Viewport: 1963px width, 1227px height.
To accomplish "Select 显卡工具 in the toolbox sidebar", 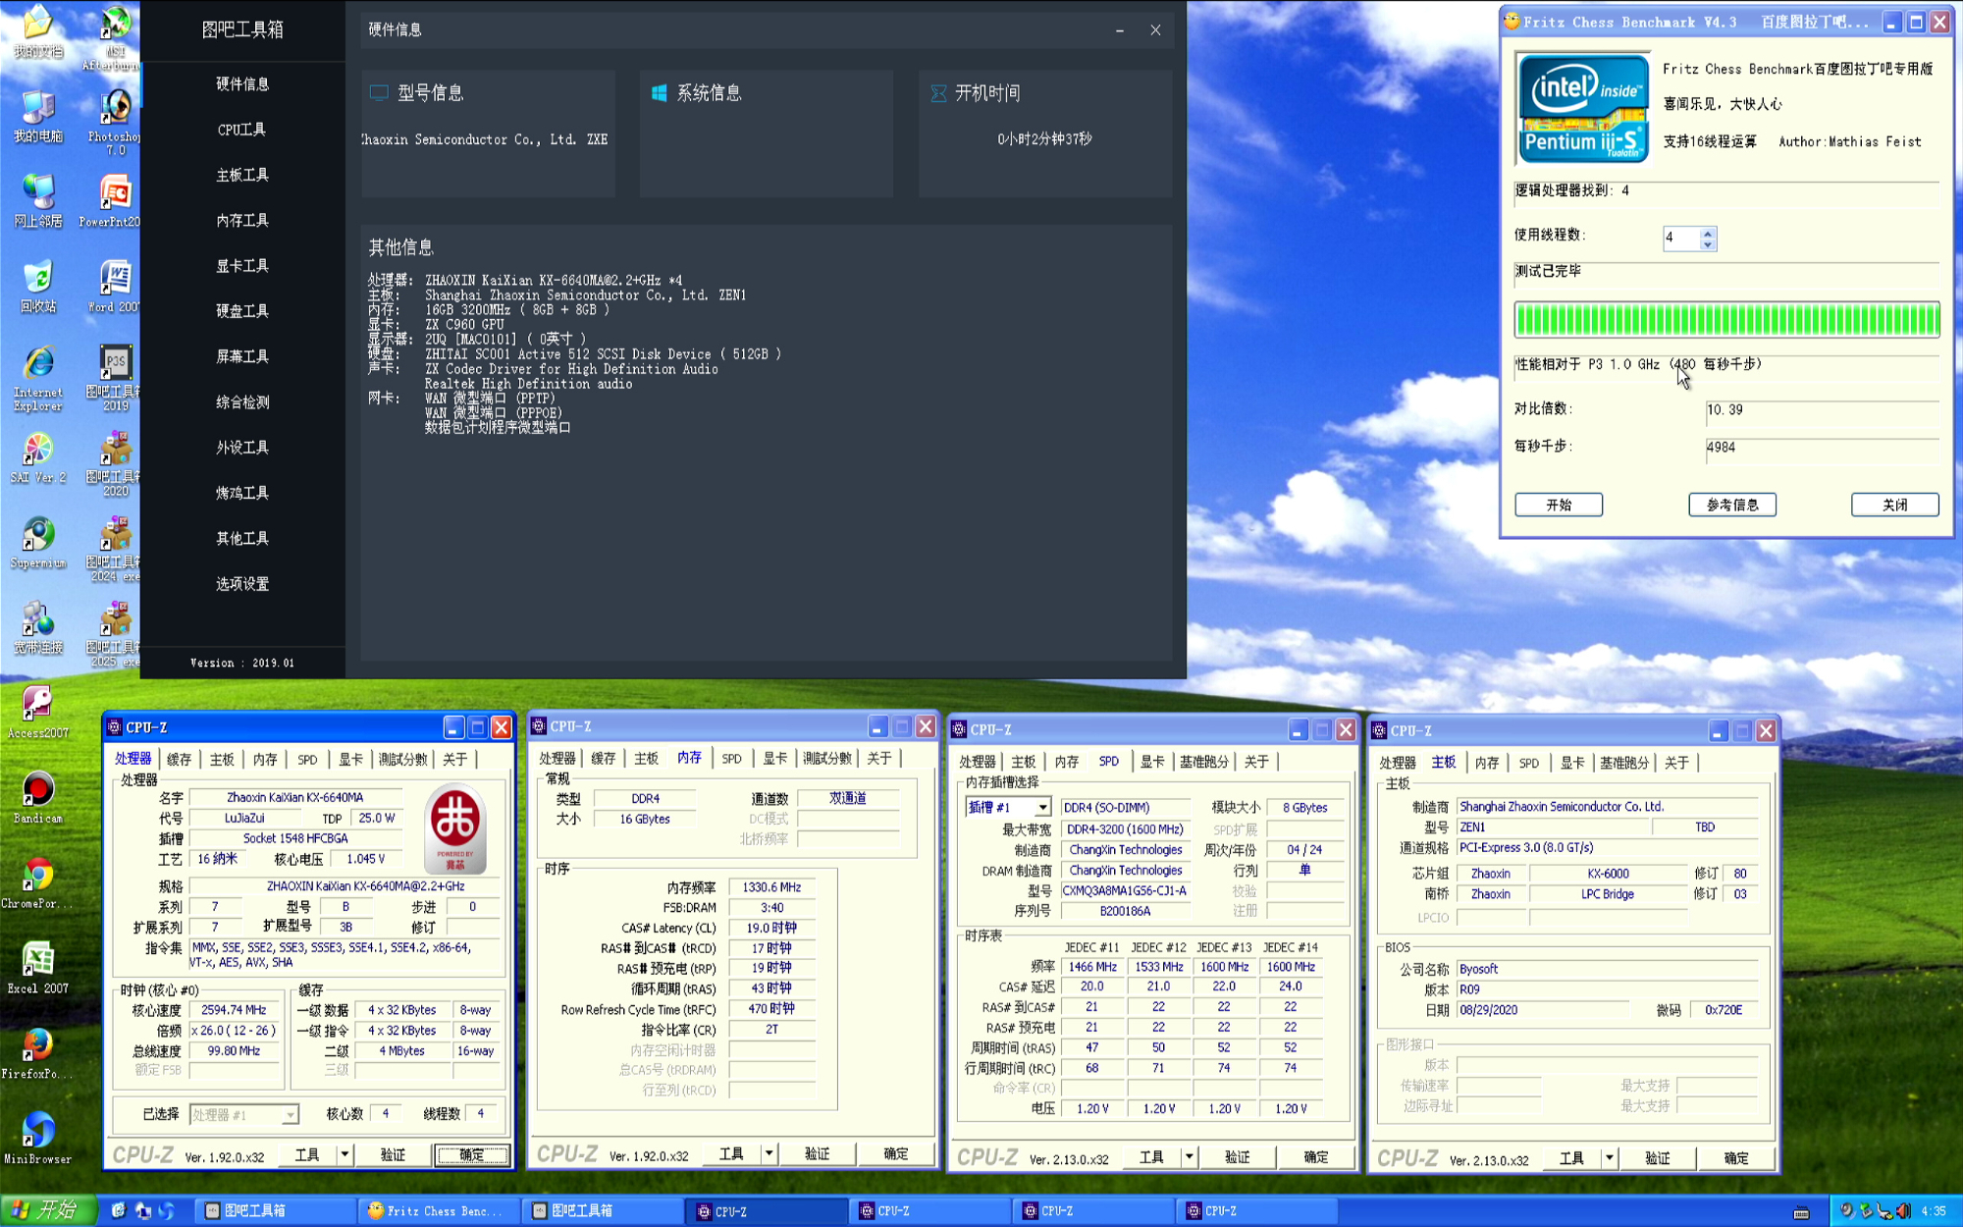I will (x=242, y=266).
